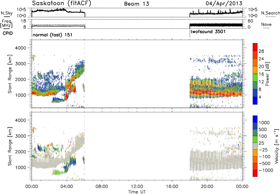Viewport: 280px width, 194px height.
Task: Click the 'Time UT' axis title
Action: click(x=137, y=192)
